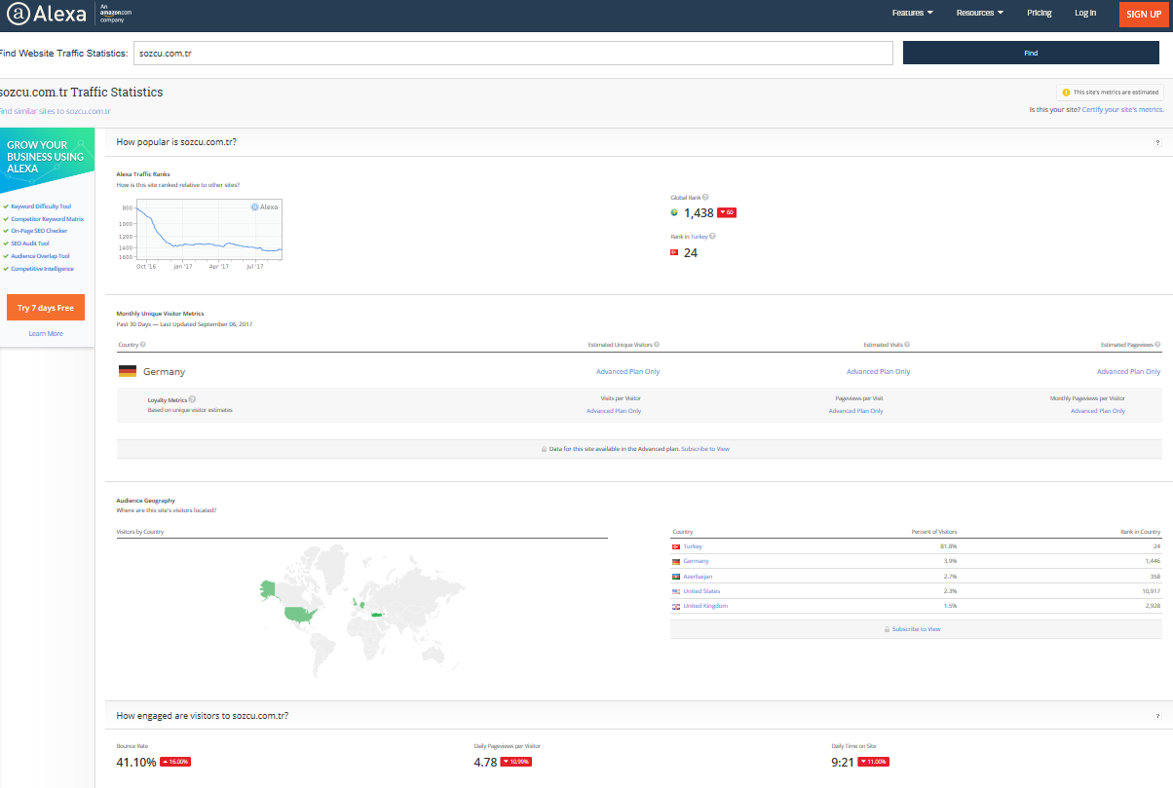The image size is (1173, 788).
Task: Open On-Page SEO Checker link
Action: tap(39, 231)
